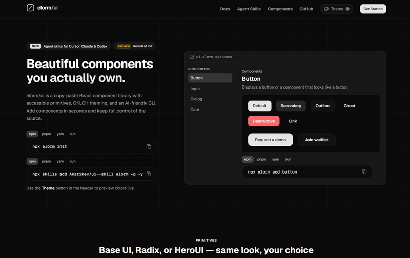410x258 pixels.
Task: Select yarn tab above npx elorm init
Action: click(x=60, y=134)
